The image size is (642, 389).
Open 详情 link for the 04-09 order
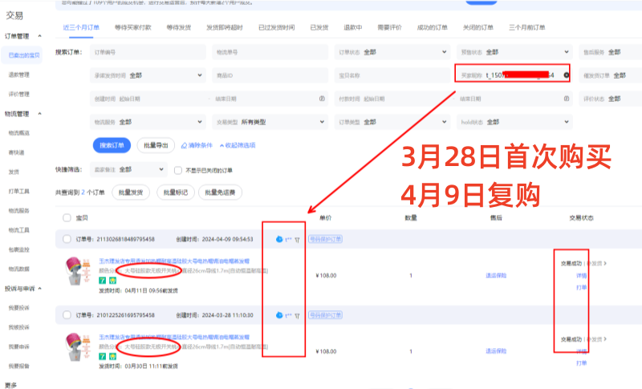pyautogui.click(x=581, y=275)
